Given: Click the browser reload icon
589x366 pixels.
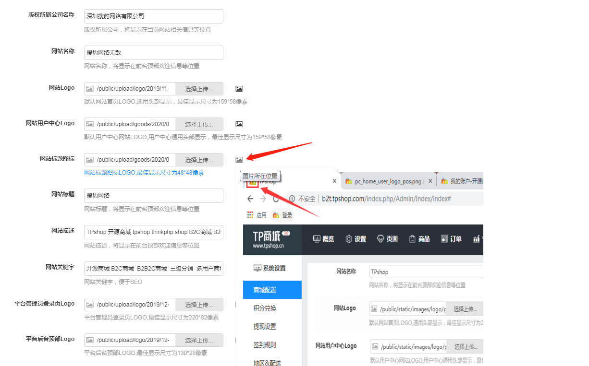Looking at the screenshot, I should (275, 200).
